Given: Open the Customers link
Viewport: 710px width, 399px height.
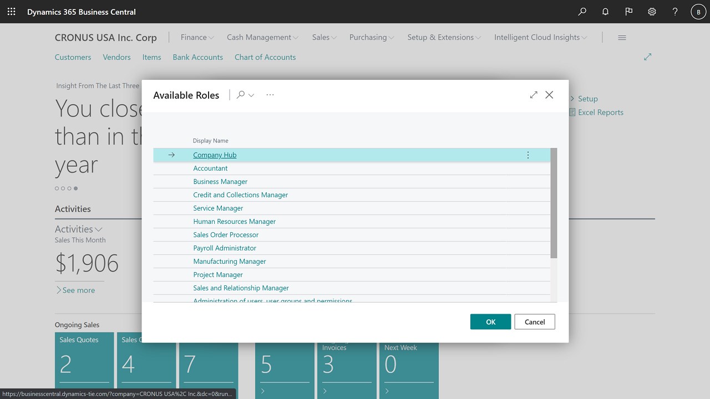Looking at the screenshot, I should [73, 57].
